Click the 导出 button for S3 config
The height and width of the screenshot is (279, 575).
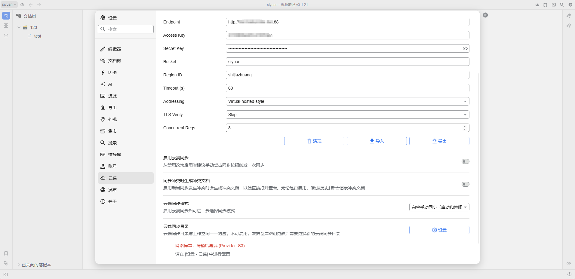439,141
